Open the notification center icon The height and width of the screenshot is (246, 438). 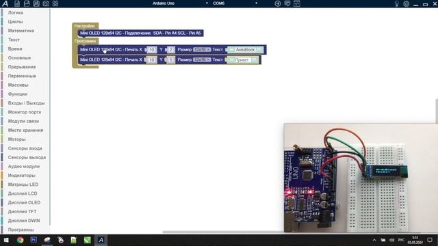point(430,240)
